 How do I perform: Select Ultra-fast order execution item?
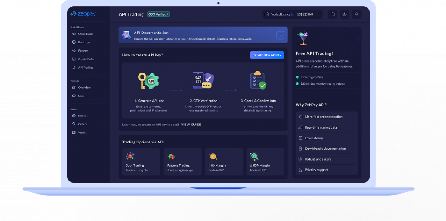(323, 117)
